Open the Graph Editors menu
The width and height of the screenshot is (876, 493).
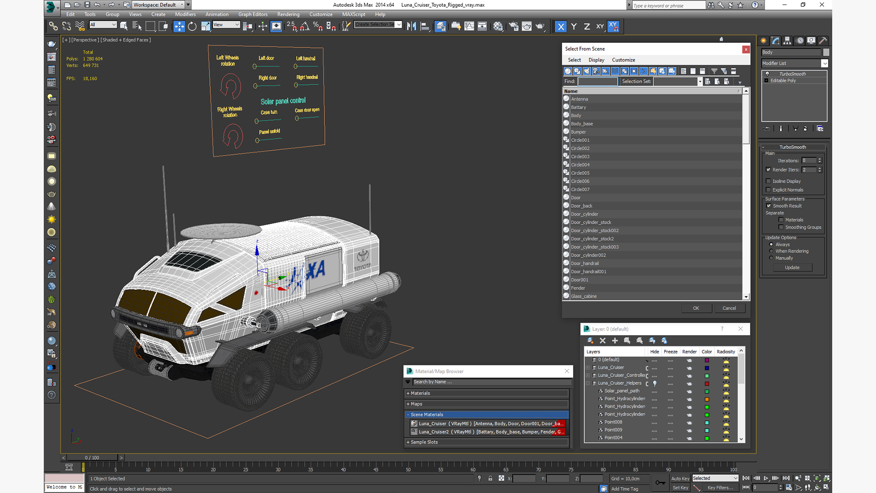pos(253,14)
